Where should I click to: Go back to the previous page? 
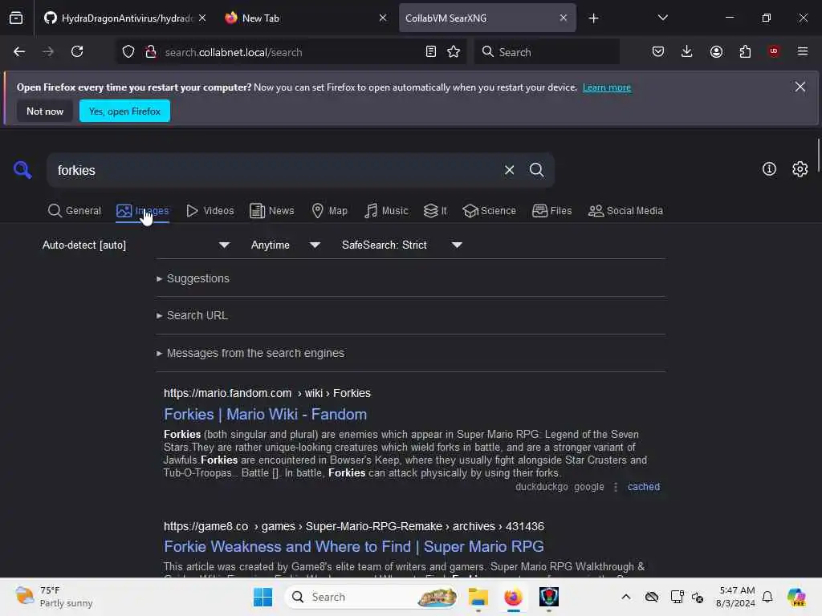(x=19, y=51)
